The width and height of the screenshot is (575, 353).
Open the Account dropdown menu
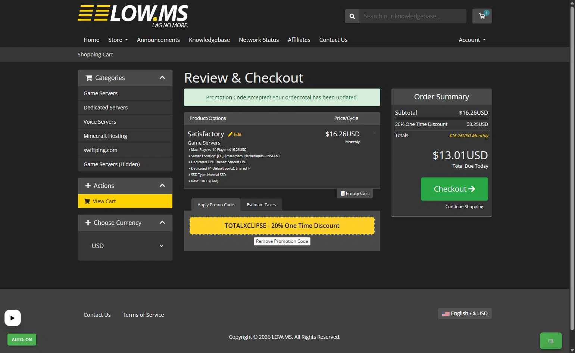(x=472, y=40)
